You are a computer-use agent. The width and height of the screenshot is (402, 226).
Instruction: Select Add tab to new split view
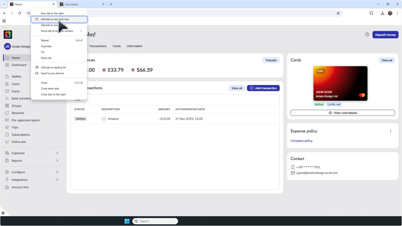click(x=59, y=19)
